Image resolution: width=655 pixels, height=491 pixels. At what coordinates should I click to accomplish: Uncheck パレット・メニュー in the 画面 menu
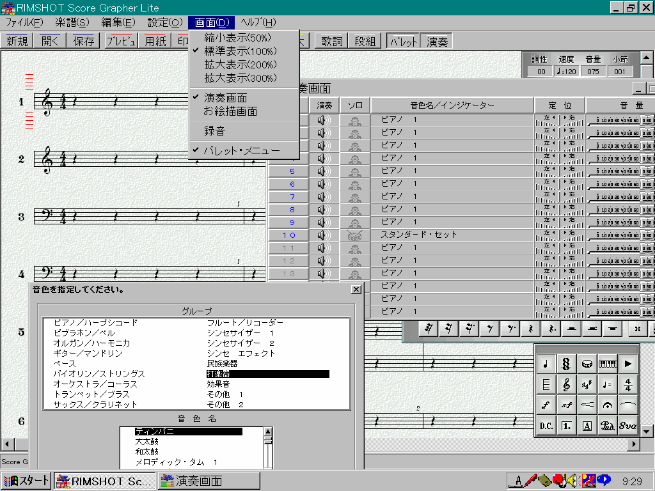coord(244,150)
